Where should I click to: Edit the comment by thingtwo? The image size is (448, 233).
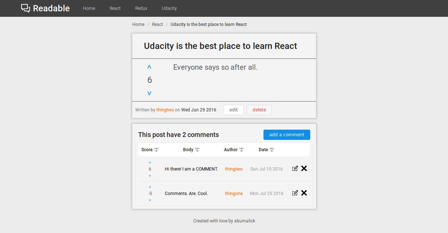point(295,168)
